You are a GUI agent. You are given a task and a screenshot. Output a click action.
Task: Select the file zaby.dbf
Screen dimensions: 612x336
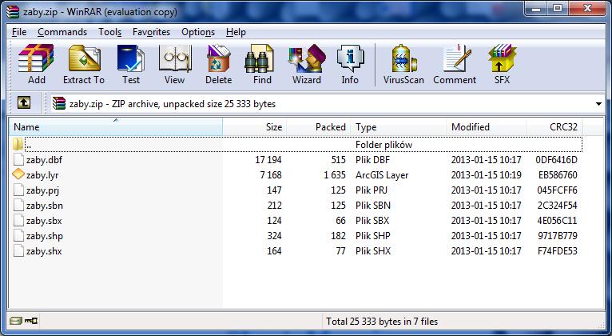(44, 160)
